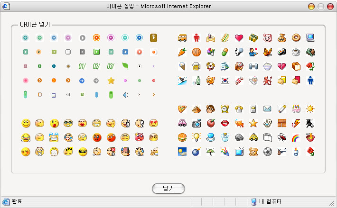Choose the rainbow icon
This screenshot has width=337, height=208.
[296, 138]
